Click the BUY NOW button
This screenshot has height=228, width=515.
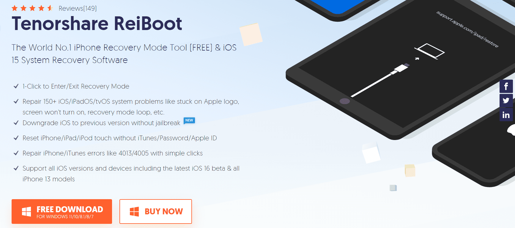coord(156,211)
